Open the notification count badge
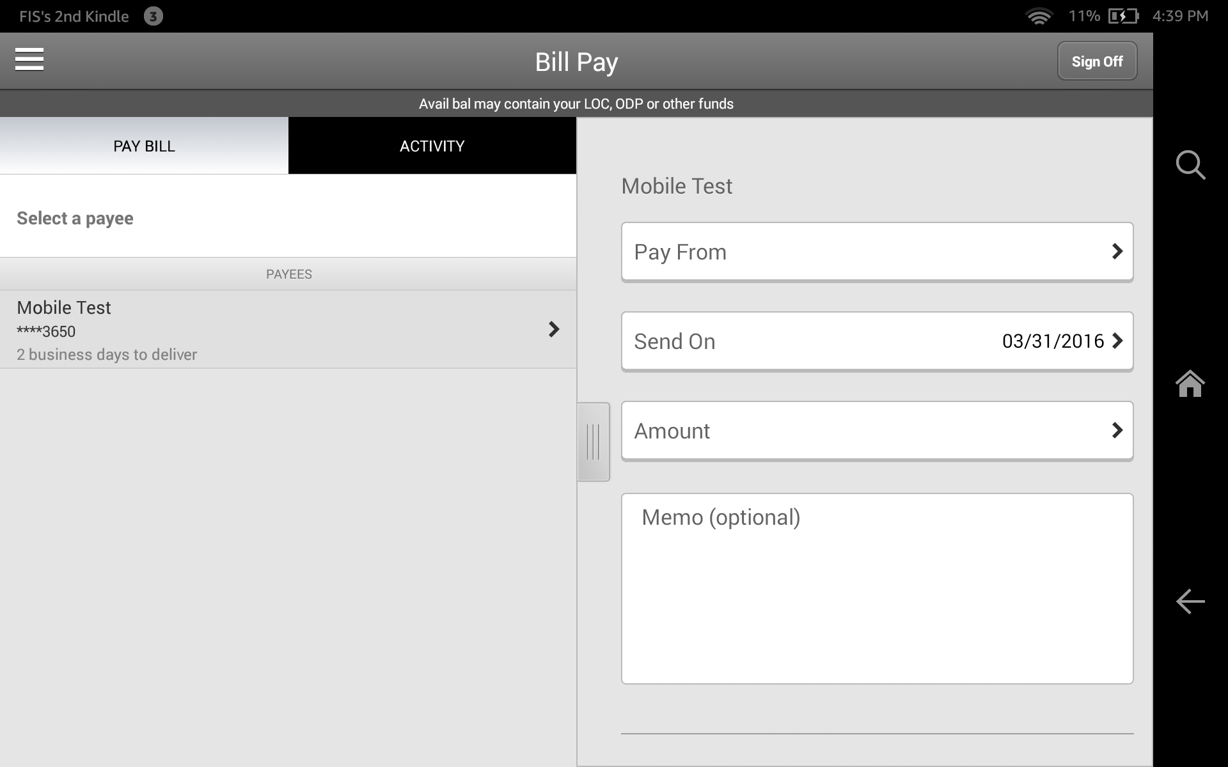Viewport: 1228px width, 767px height. coord(152,16)
